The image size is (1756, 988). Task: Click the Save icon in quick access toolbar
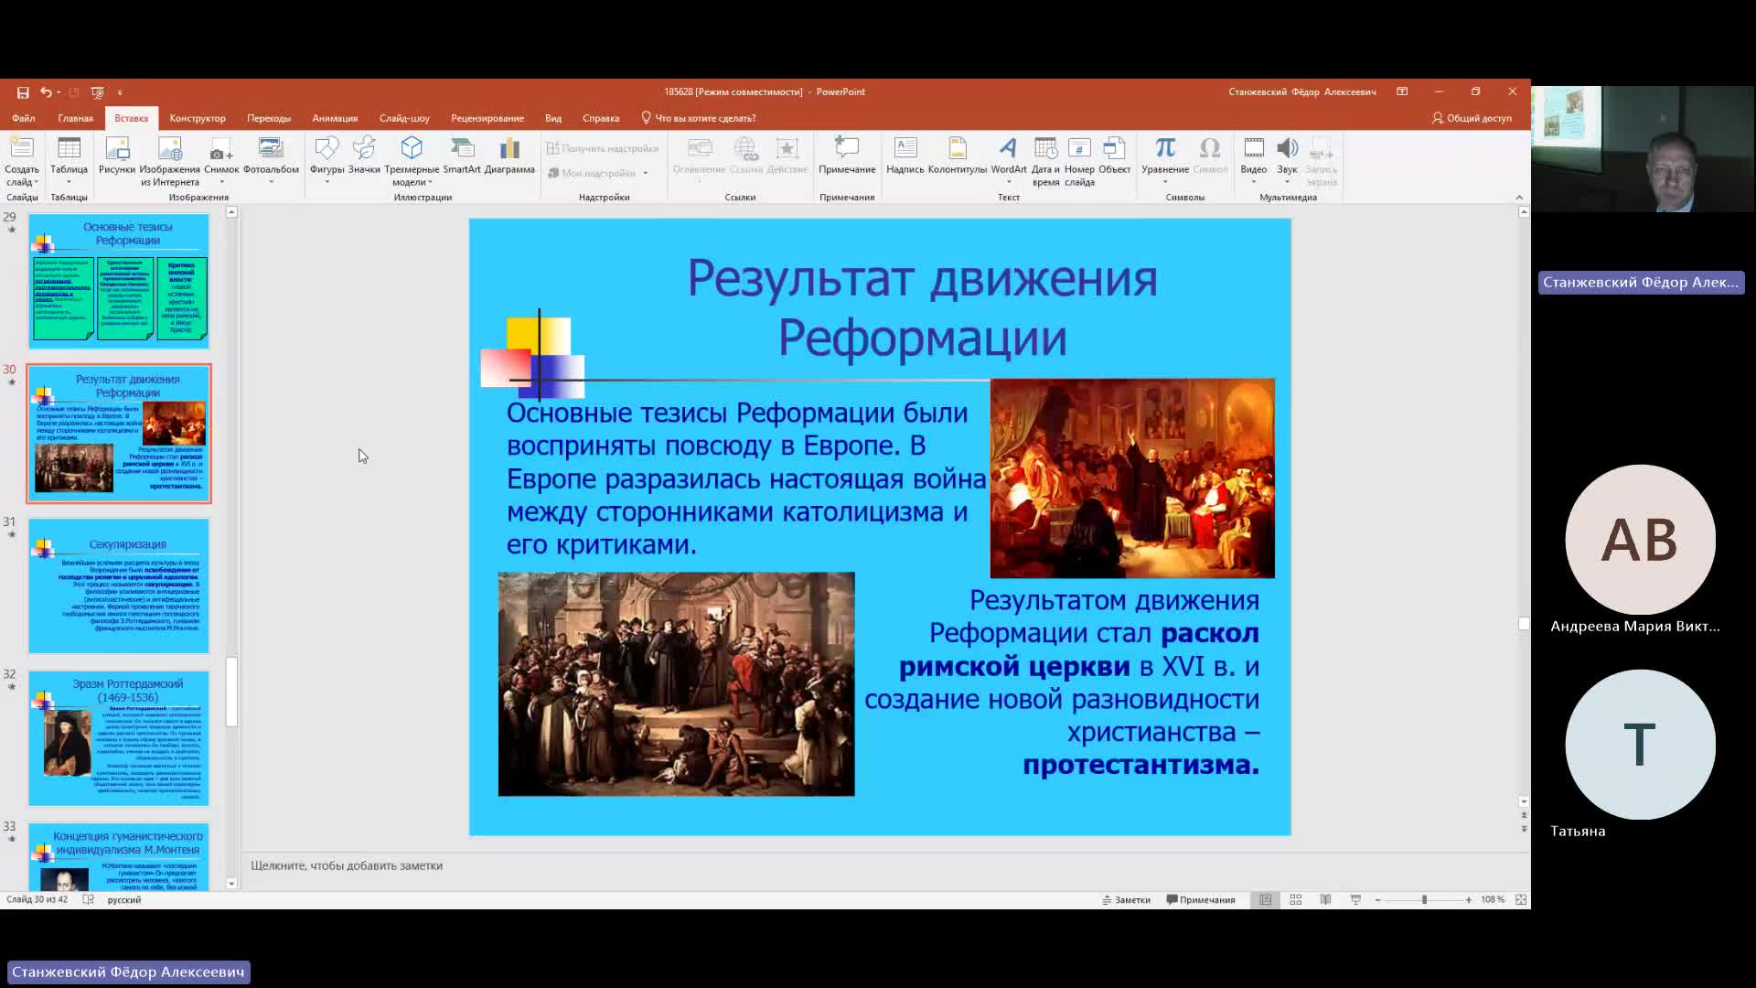coord(23,92)
